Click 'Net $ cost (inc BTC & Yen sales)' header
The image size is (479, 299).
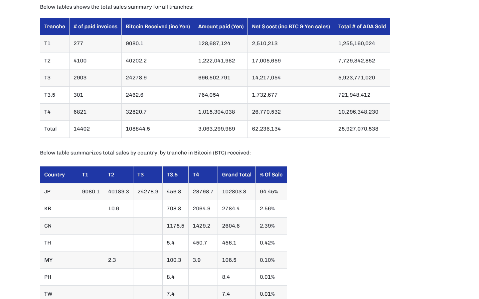[291, 27]
